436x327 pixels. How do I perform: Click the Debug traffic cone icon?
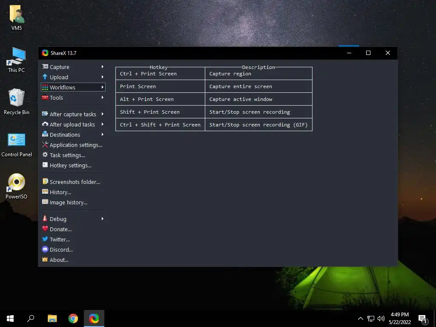[x=45, y=218]
